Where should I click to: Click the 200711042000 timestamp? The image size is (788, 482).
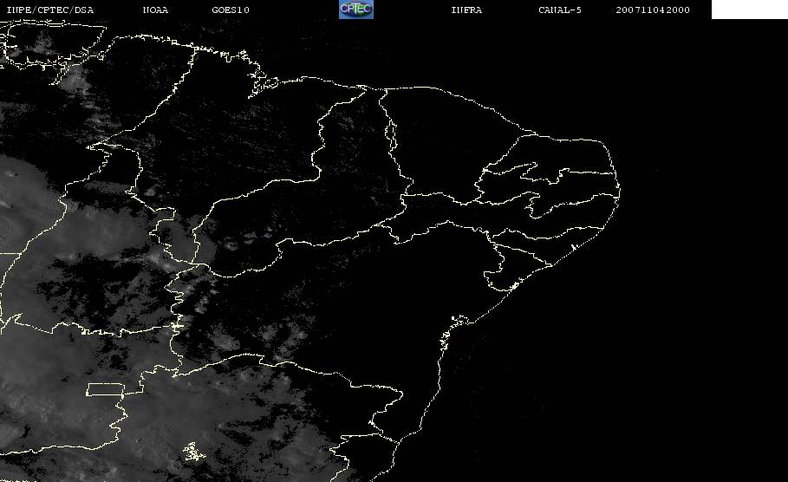[x=653, y=10]
